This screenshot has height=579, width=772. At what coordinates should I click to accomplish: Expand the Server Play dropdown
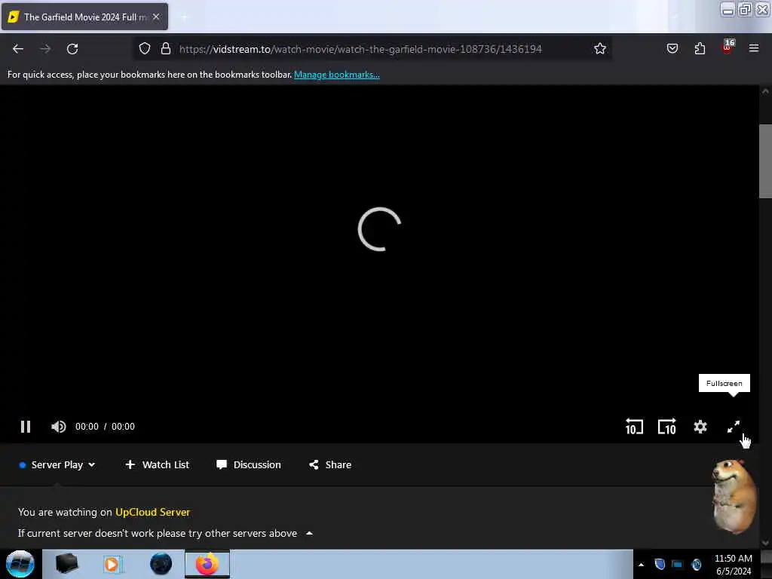tap(57, 464)
